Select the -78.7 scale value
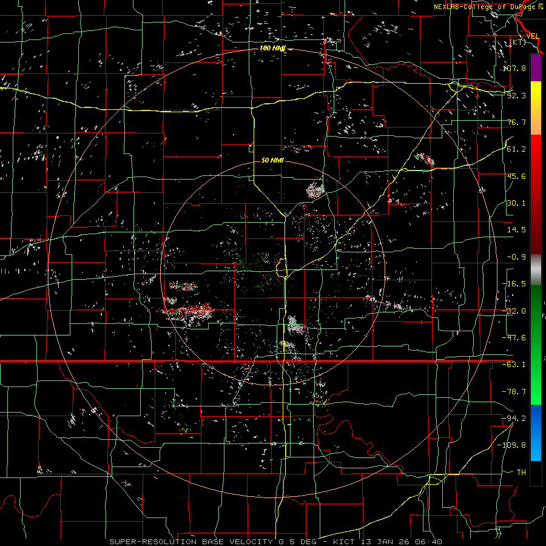The width and height of the screenshot is (546, 546). click(514, 392)
